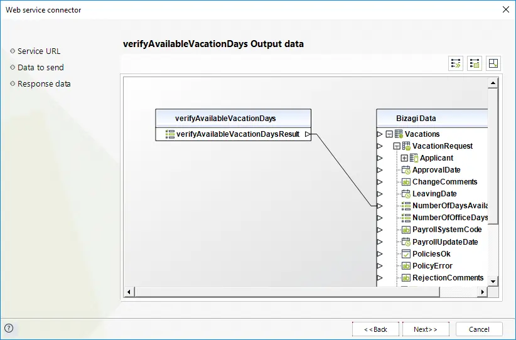Click the LeavingDate date icon
The height and width of the screenshot is (340, 516).
tap(406, 194)
